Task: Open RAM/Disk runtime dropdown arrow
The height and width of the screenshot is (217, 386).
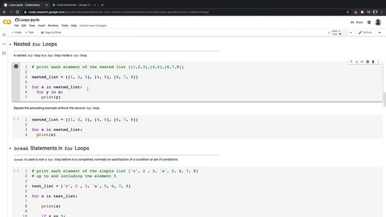Action: 351,33
